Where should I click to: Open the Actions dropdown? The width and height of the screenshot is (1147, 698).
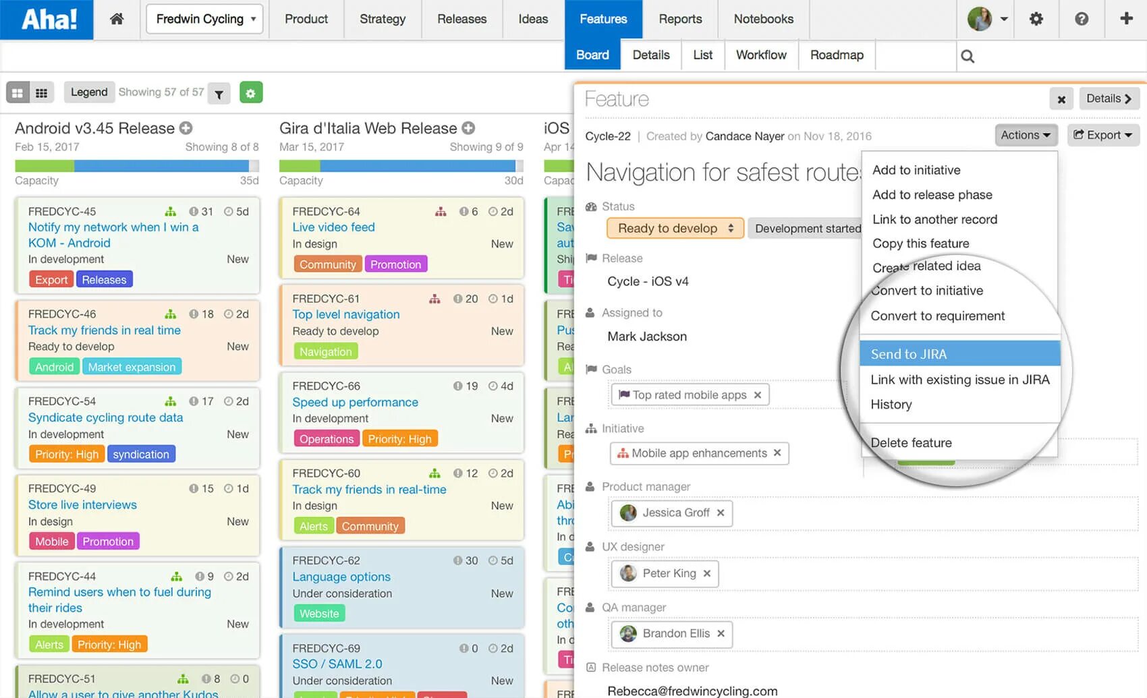[1026, 135]
